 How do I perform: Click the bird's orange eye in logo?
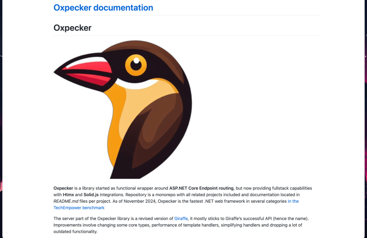(x=136, y=65)
